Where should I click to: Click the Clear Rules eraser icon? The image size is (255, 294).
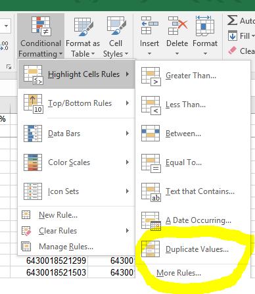point(26,231)
